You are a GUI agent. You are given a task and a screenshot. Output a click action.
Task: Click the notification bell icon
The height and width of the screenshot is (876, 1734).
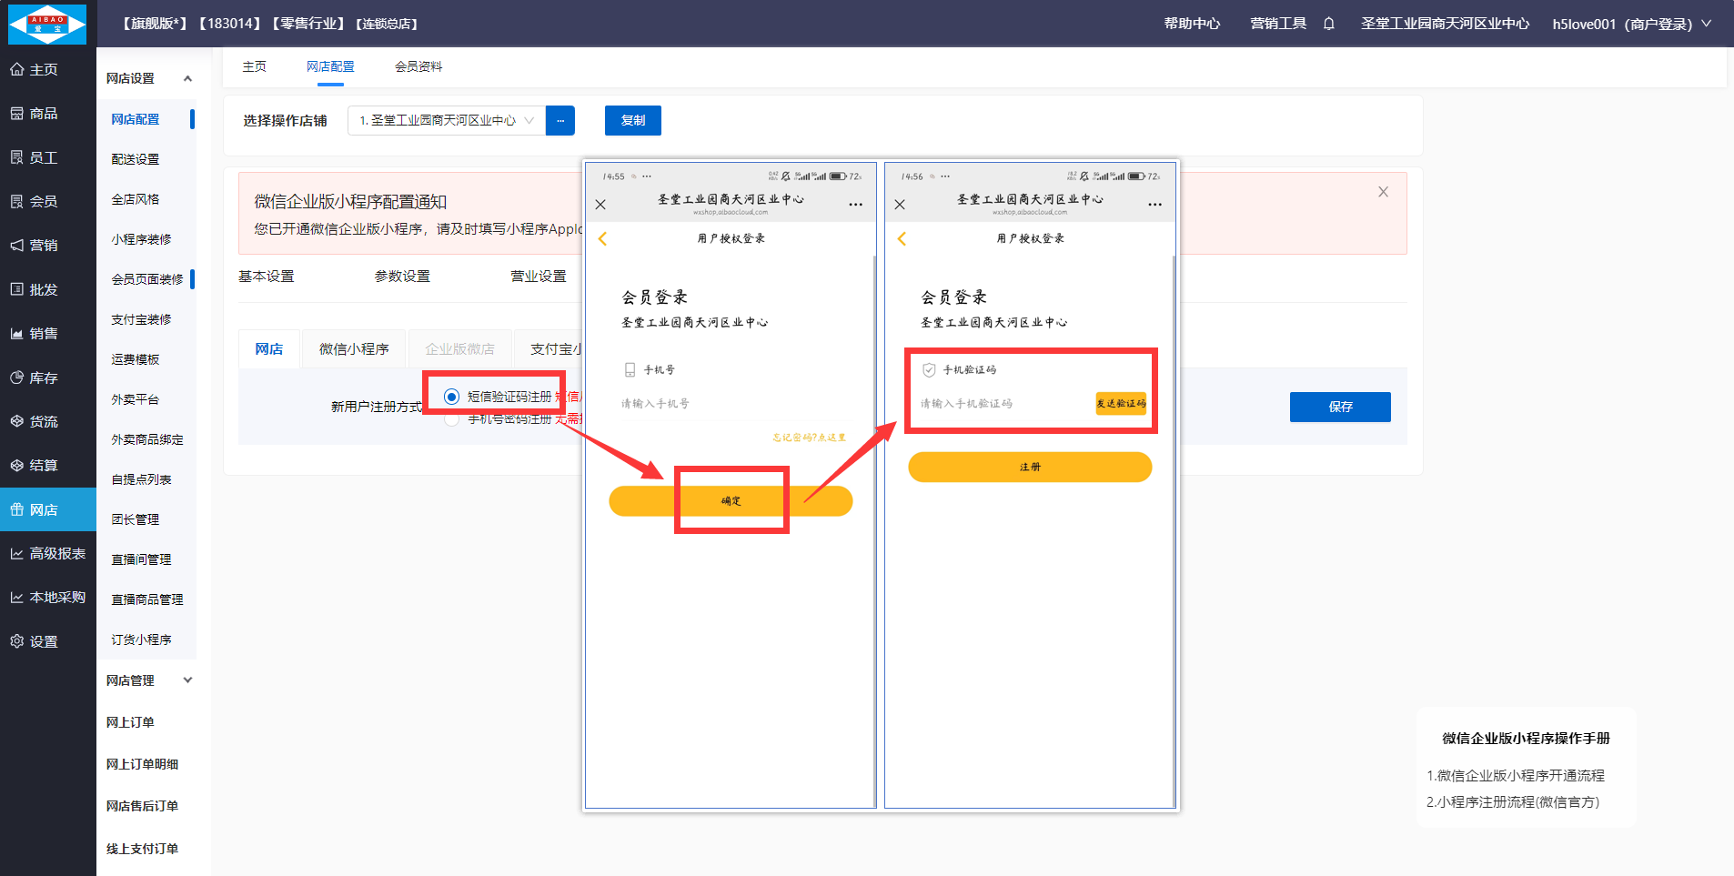[1328, 24]
